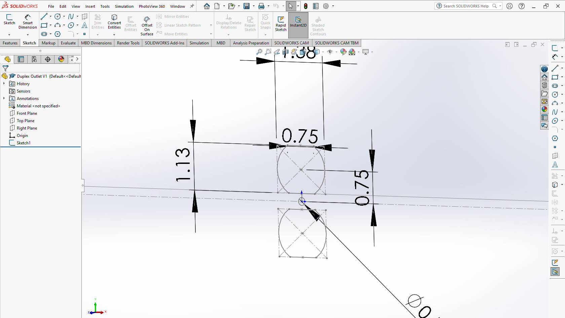The image size is (565, 318).
Task: Open the Tools menu
Action: point(105,6)
